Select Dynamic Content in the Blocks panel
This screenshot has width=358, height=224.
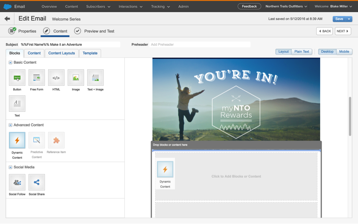pos(17,140)
